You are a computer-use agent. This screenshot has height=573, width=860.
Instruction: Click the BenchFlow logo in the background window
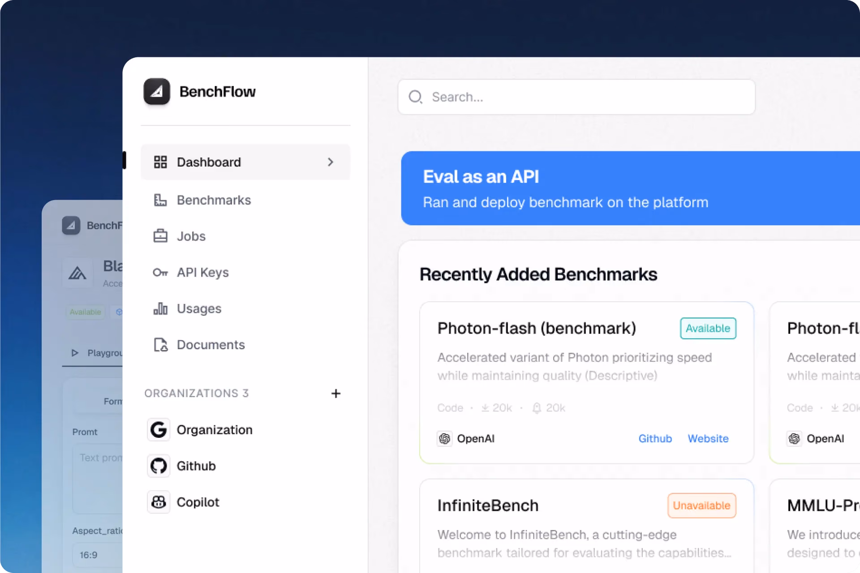coord(71,226)
